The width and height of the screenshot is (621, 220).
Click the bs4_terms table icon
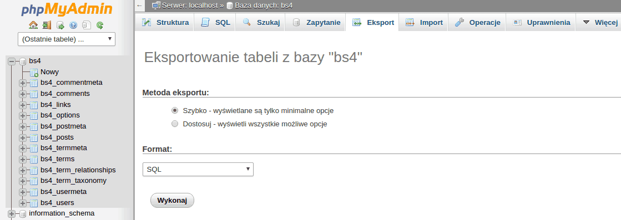pyautogui.click(x=34, y=159)
